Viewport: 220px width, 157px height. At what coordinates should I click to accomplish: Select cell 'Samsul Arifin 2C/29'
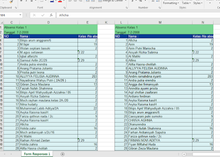[48, 60]
